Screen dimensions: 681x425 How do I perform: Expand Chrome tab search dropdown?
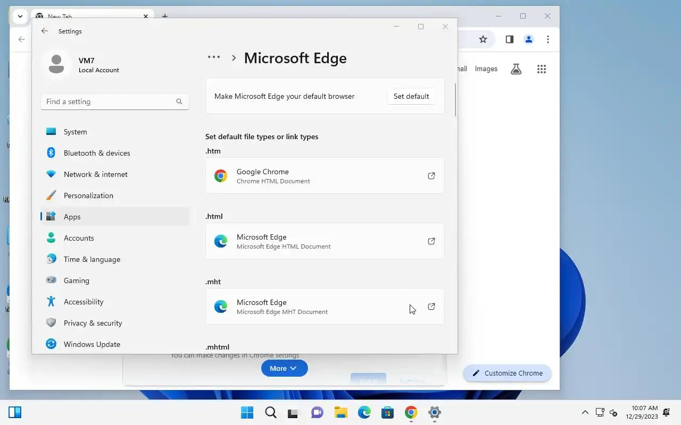[20, 16]
